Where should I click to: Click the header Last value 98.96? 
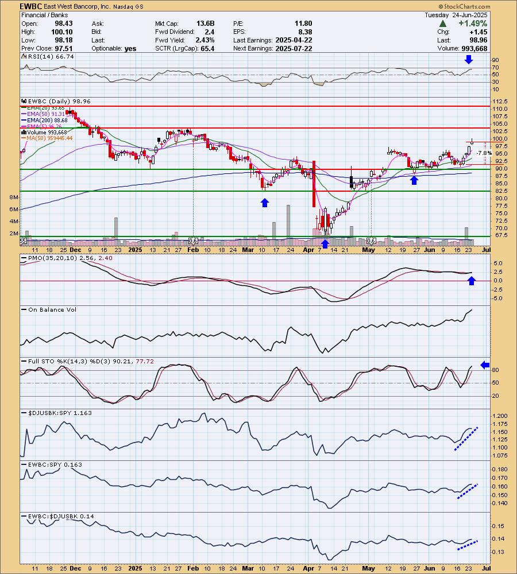click(x=479, y=40)
